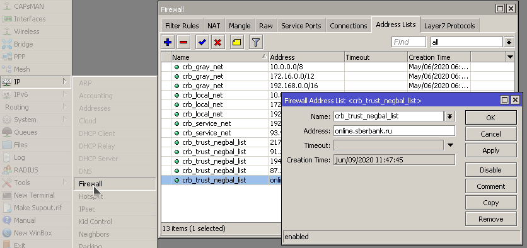This screenshot has height=248, width=527.
Task: Expand the IPv6 submenu
Action: point(36,94)
